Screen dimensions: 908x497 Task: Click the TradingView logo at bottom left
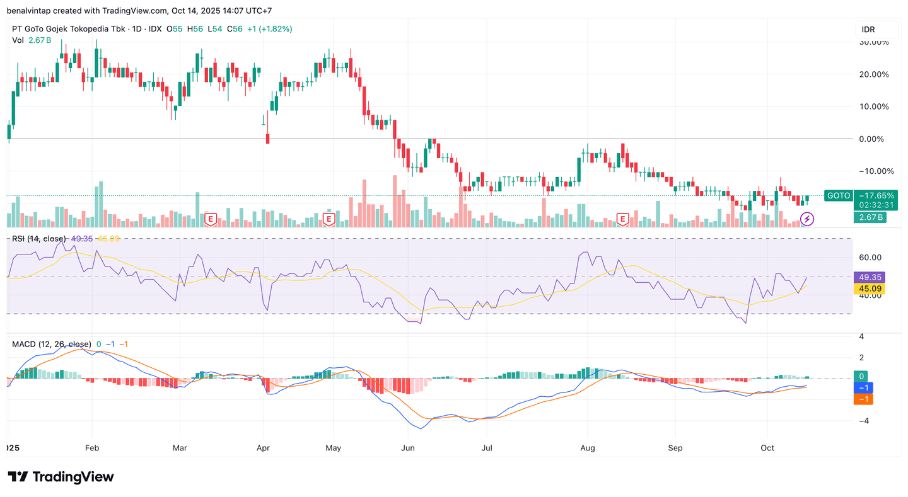pos(61,477)
